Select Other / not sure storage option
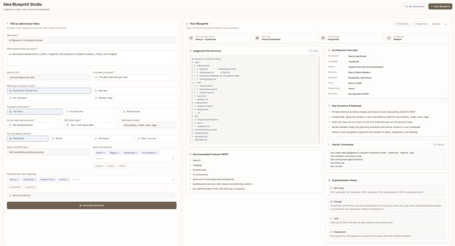 coord(156,139)
